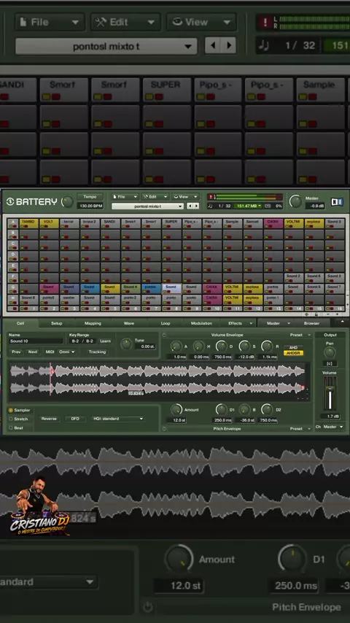Click the Tempo button
The height and width of the screenshot is (623, 350).
[90, 197]
